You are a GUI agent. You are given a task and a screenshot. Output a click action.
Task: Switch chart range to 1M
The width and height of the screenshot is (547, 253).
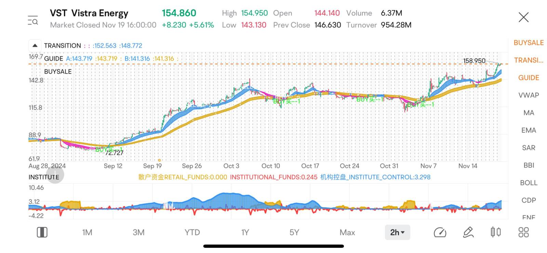pos(87,232)
